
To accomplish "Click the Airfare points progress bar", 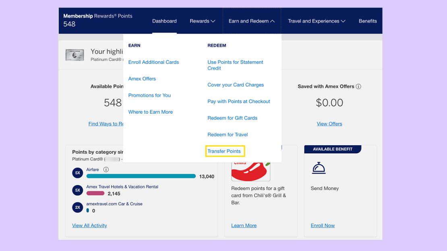I will [141, 176].
